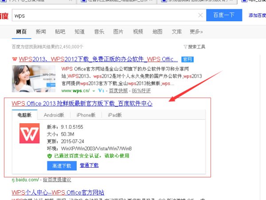Image resolution: width=266 pixels, height=200 pixels.
Task: Click the environment text WinXP/Win2003/Vista/Win7/Win8
Action: (96, 149)
